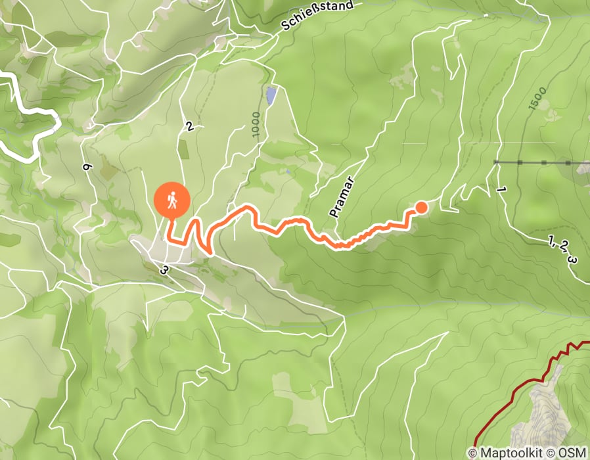Click the Schießstand map label
Screen dimensions: 590x460
(317, 15)
